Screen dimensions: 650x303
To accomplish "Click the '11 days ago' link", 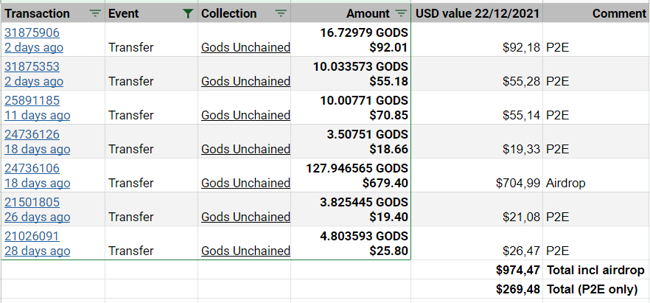I will [x=38, y=115].
